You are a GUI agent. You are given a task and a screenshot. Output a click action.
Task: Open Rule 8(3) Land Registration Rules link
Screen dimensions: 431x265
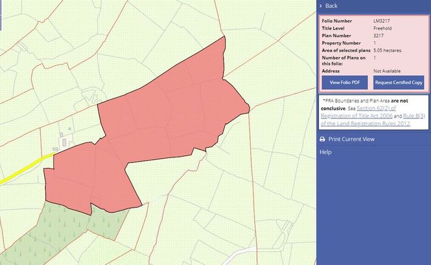click(x=373, y=120)
